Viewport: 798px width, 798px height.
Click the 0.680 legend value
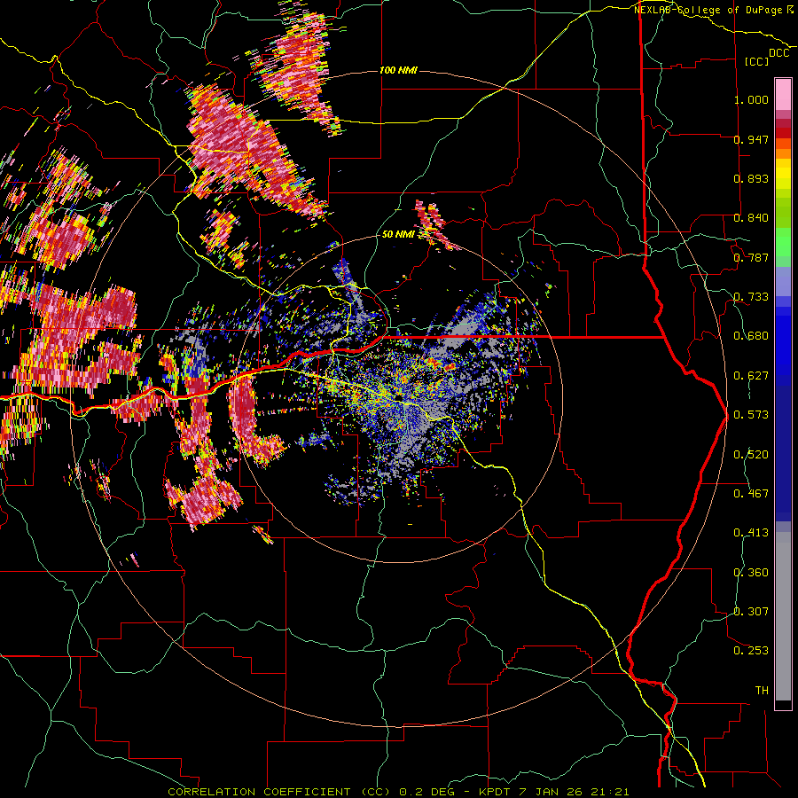(751, 336)
